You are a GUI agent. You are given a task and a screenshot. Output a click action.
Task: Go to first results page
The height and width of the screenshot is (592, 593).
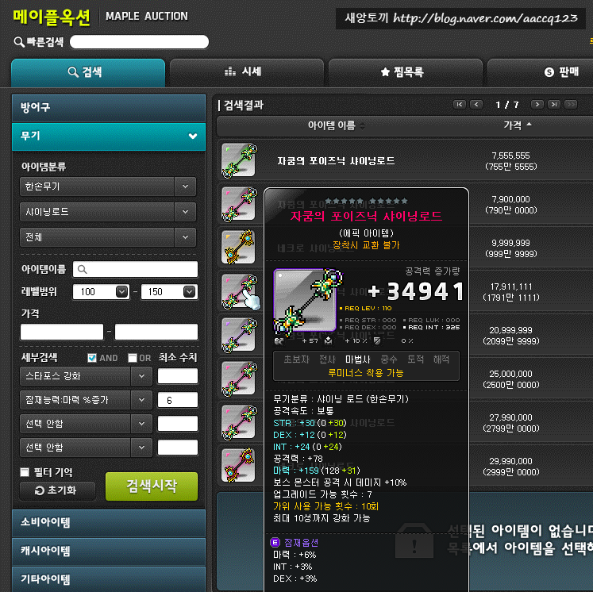(460, 104)
